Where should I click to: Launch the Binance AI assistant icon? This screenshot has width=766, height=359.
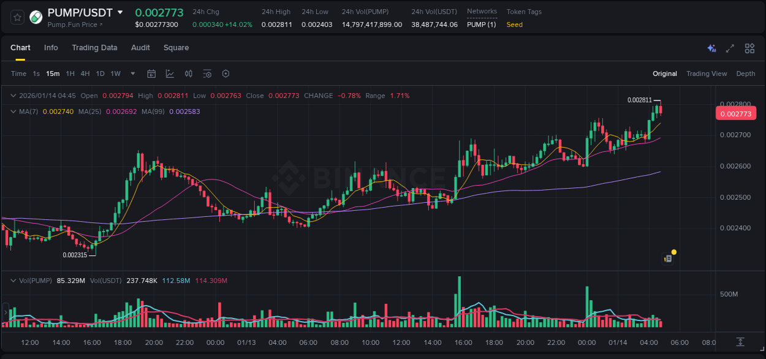[711, 48]
